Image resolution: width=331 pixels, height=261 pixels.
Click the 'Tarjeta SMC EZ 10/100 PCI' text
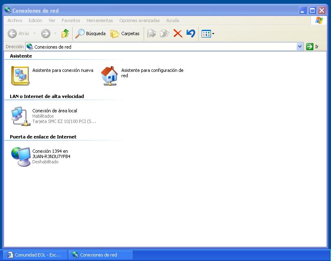pos(64,121)
